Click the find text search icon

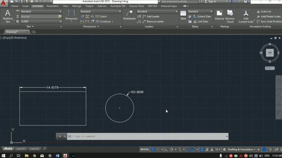[x=60, y=17]
